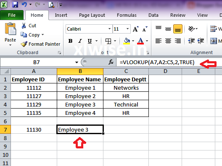
Task: Increase cell indent
Action: click(x=201, y=41)
